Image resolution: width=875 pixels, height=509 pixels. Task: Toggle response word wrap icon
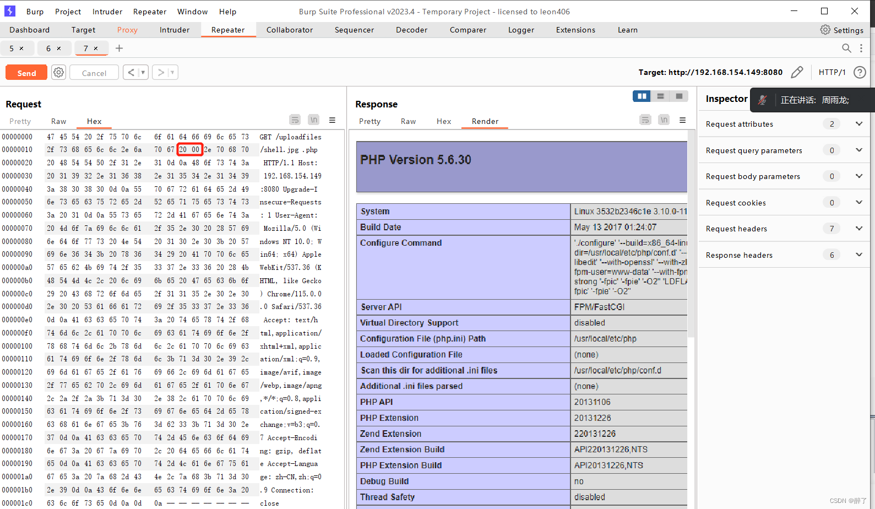coord(645,120)
